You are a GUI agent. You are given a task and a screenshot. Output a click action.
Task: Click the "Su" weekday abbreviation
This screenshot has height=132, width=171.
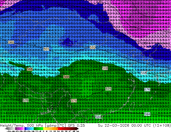click(100, 125)
